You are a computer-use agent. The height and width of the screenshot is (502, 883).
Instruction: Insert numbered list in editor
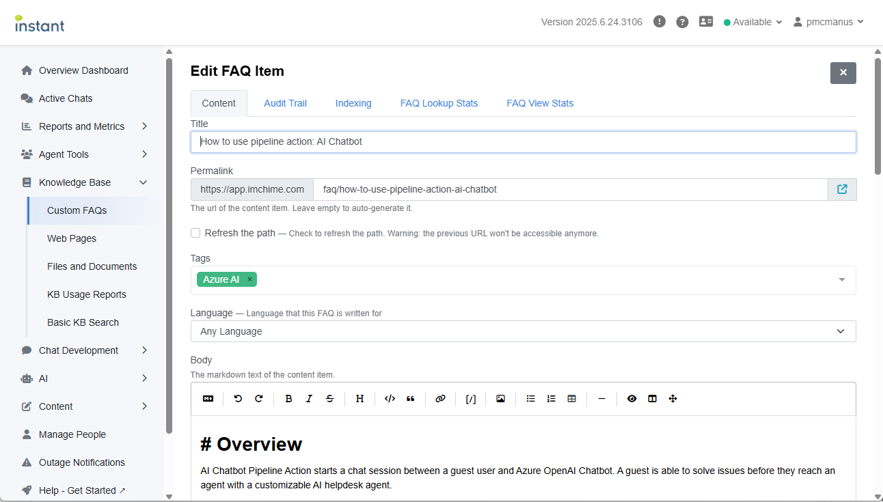pyautogui.click(x=552, y=399)
